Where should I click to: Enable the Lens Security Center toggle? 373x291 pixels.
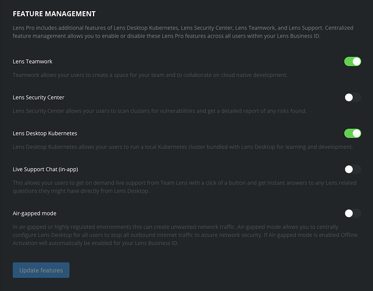tap(353, 97)
